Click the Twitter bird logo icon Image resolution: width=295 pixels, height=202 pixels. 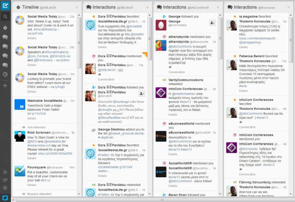pyautogui.click(x=5, y=198)
